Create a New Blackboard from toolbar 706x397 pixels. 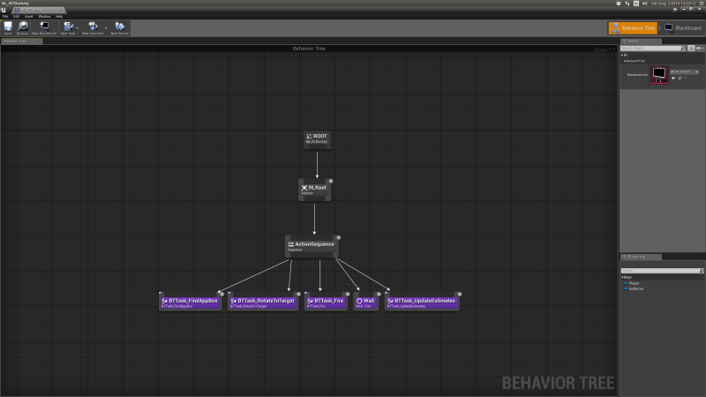click(44, 27)
